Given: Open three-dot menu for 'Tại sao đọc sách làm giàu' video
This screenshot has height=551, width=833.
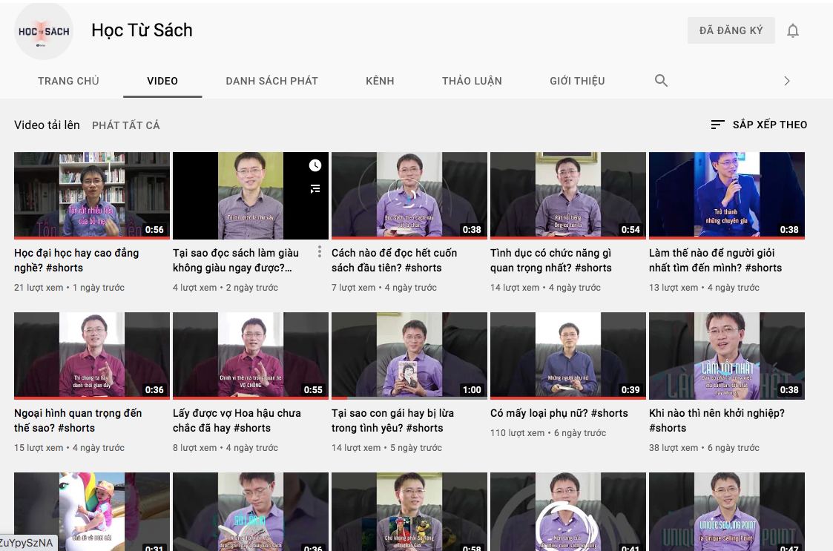Looking at the screenshot, I should point(319,252).
